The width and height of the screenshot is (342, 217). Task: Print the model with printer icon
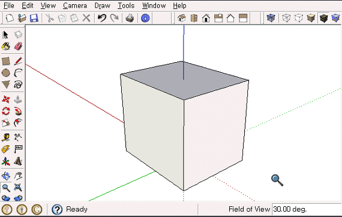click(130, 18)
